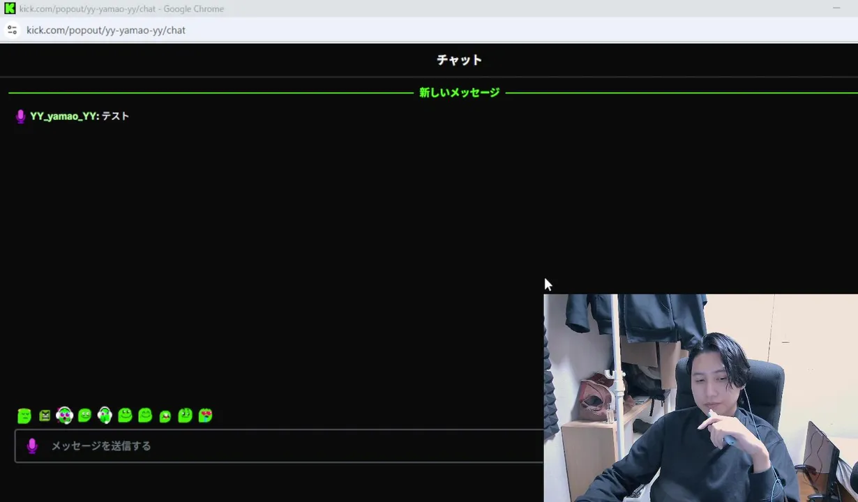This screenshot has width=858, height=502.
Task: Insert the side-facing headphones emote
Action: [105, 416]
